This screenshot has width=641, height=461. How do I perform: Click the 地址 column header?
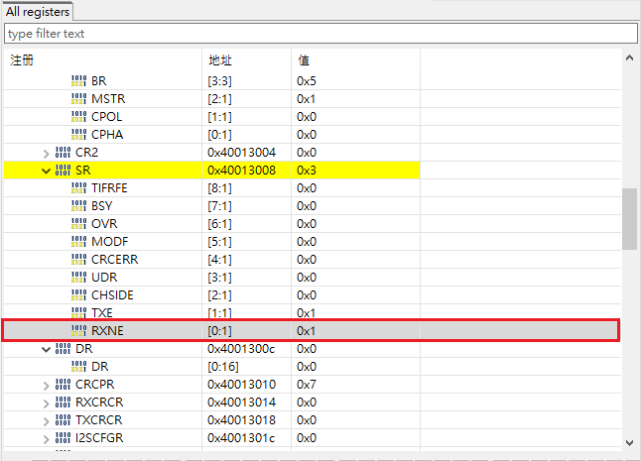click(220, 60)
